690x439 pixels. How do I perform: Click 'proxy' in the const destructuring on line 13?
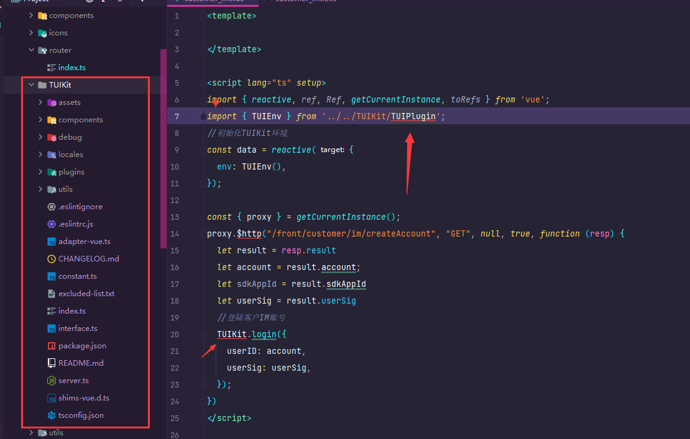tap(259, 217)
